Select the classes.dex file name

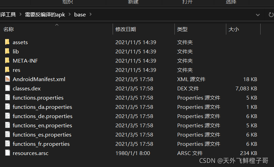coord(26,89)
